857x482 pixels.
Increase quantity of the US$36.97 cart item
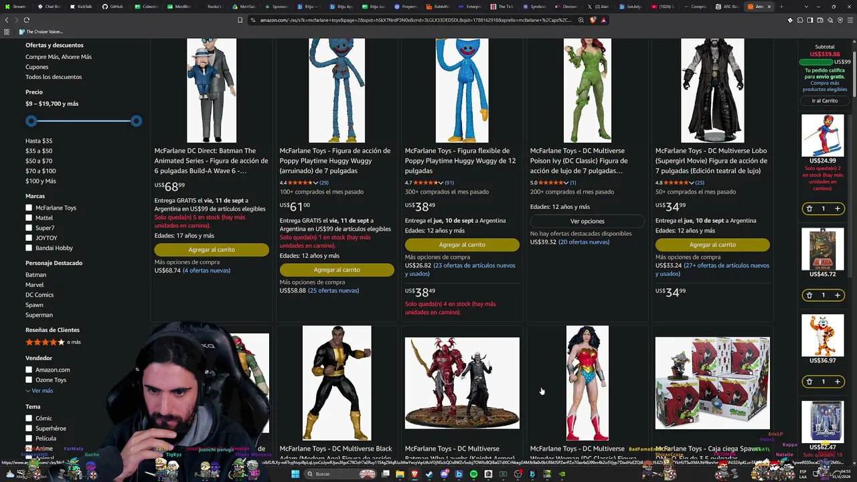[x=838, y=382]
